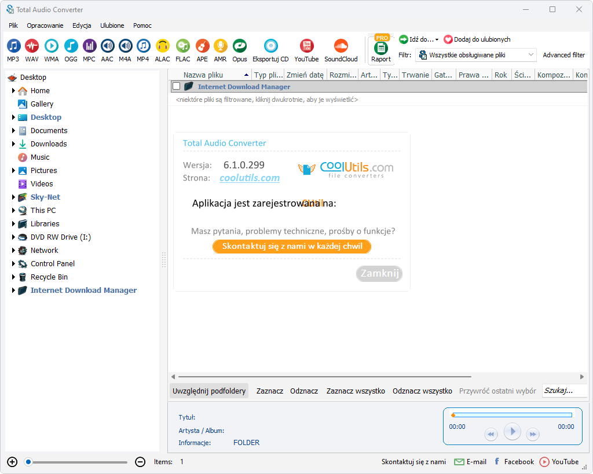The width and height of the screenshot is (593, 474).
Task: Open the Facebook link
Action: tap(514, 462)
